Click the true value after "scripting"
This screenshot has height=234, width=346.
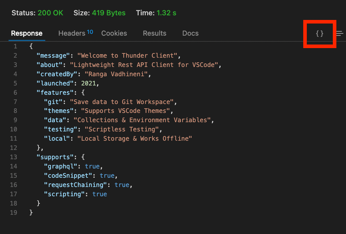tap(99, 194)
